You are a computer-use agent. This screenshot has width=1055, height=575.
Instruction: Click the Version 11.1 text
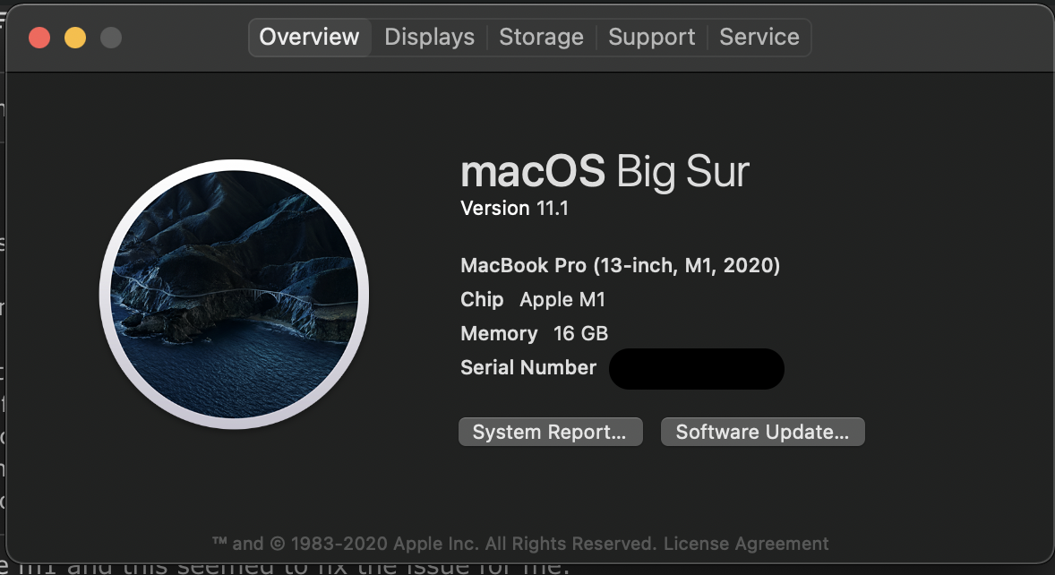(x=515, y=209)
